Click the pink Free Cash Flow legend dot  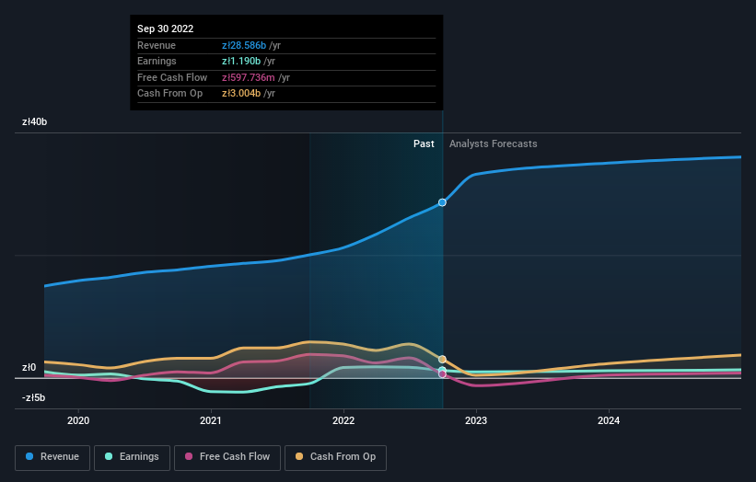(189, 456)
